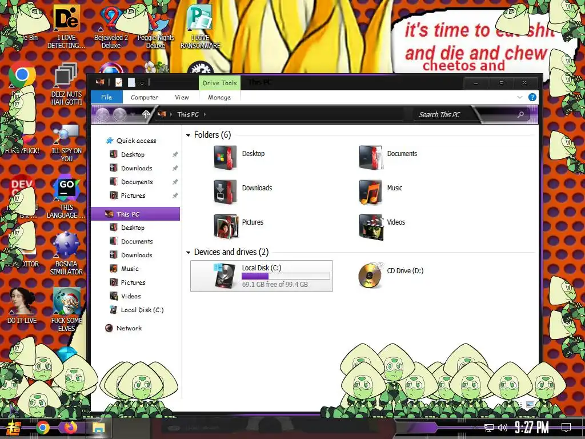Open I LOVE RANSOMWARE desktop shortcut

(x=201, y=27)
